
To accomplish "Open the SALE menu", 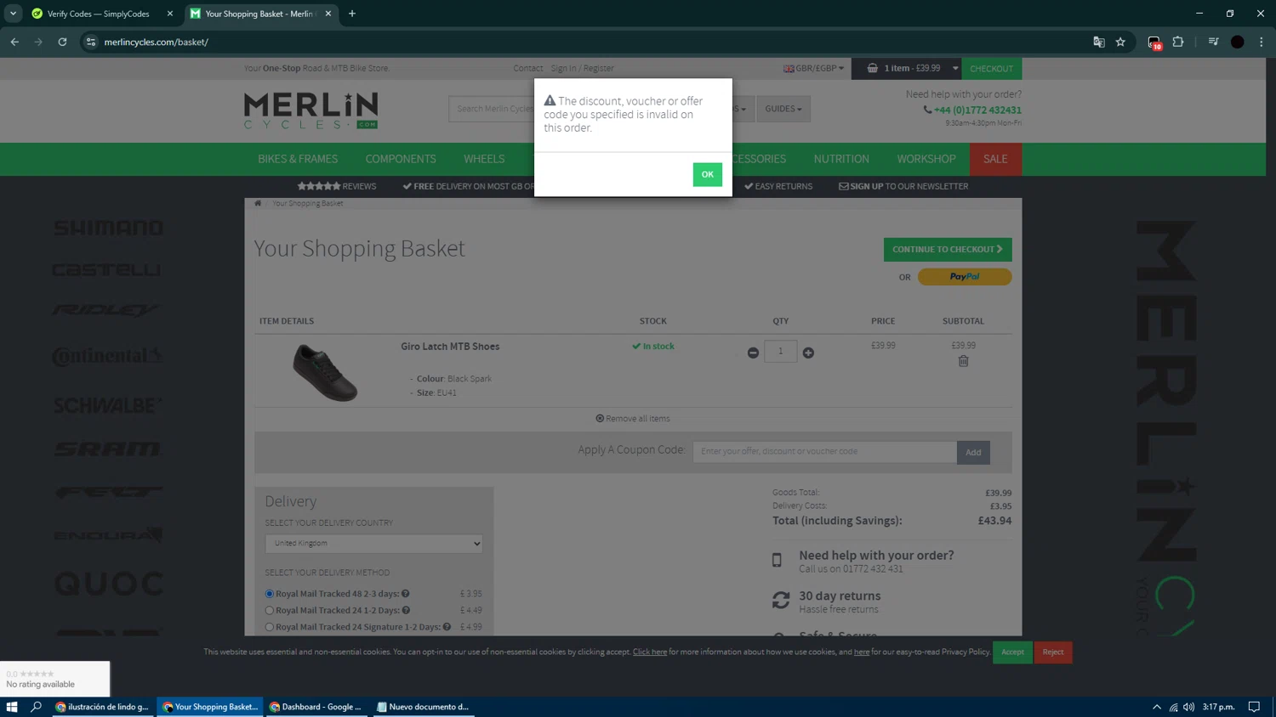I will click(x=995, y=159).
